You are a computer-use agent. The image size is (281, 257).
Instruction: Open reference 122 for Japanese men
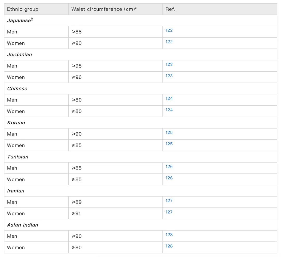click(169, 30)
